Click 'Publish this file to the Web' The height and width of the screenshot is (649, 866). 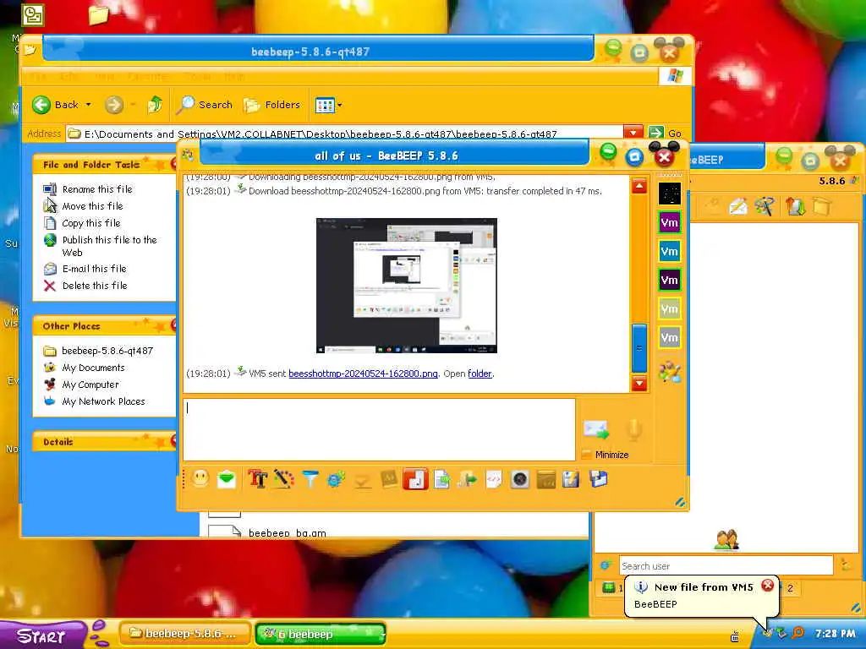coord(109,246)
